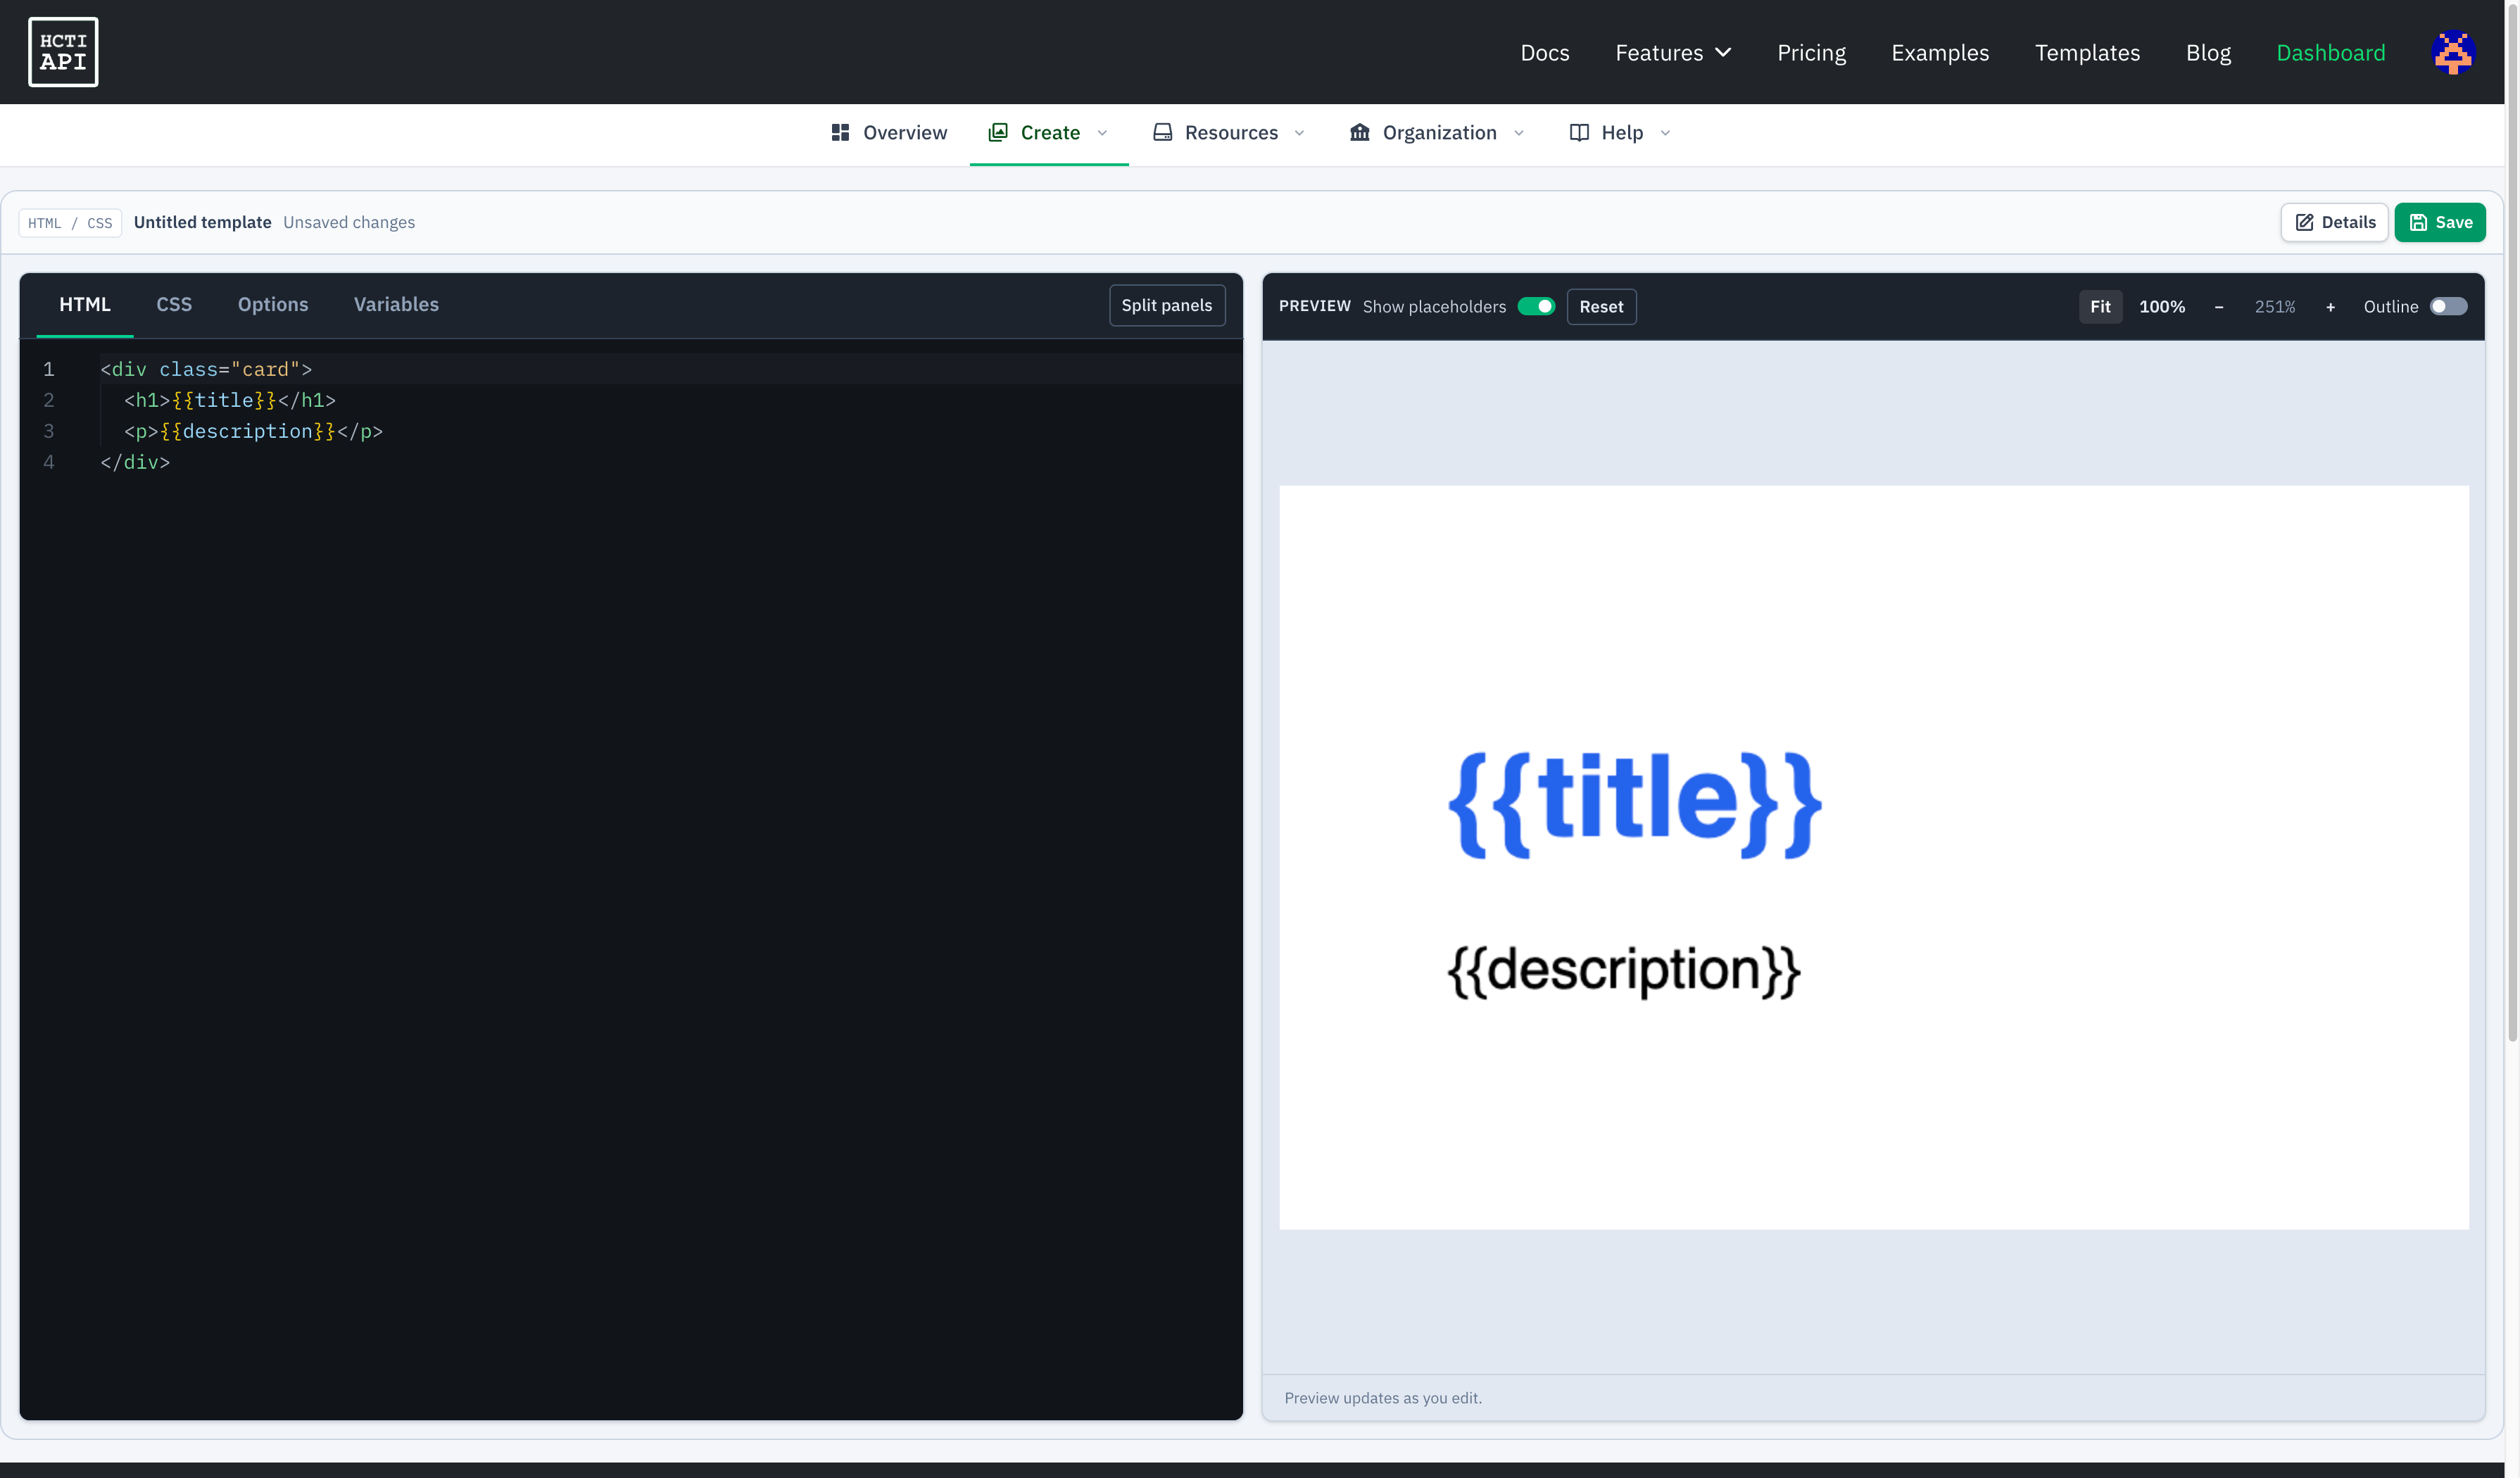2520x1478 pixels.
Task: Click line 1 of code editor
Action: (x=670, y=369)
